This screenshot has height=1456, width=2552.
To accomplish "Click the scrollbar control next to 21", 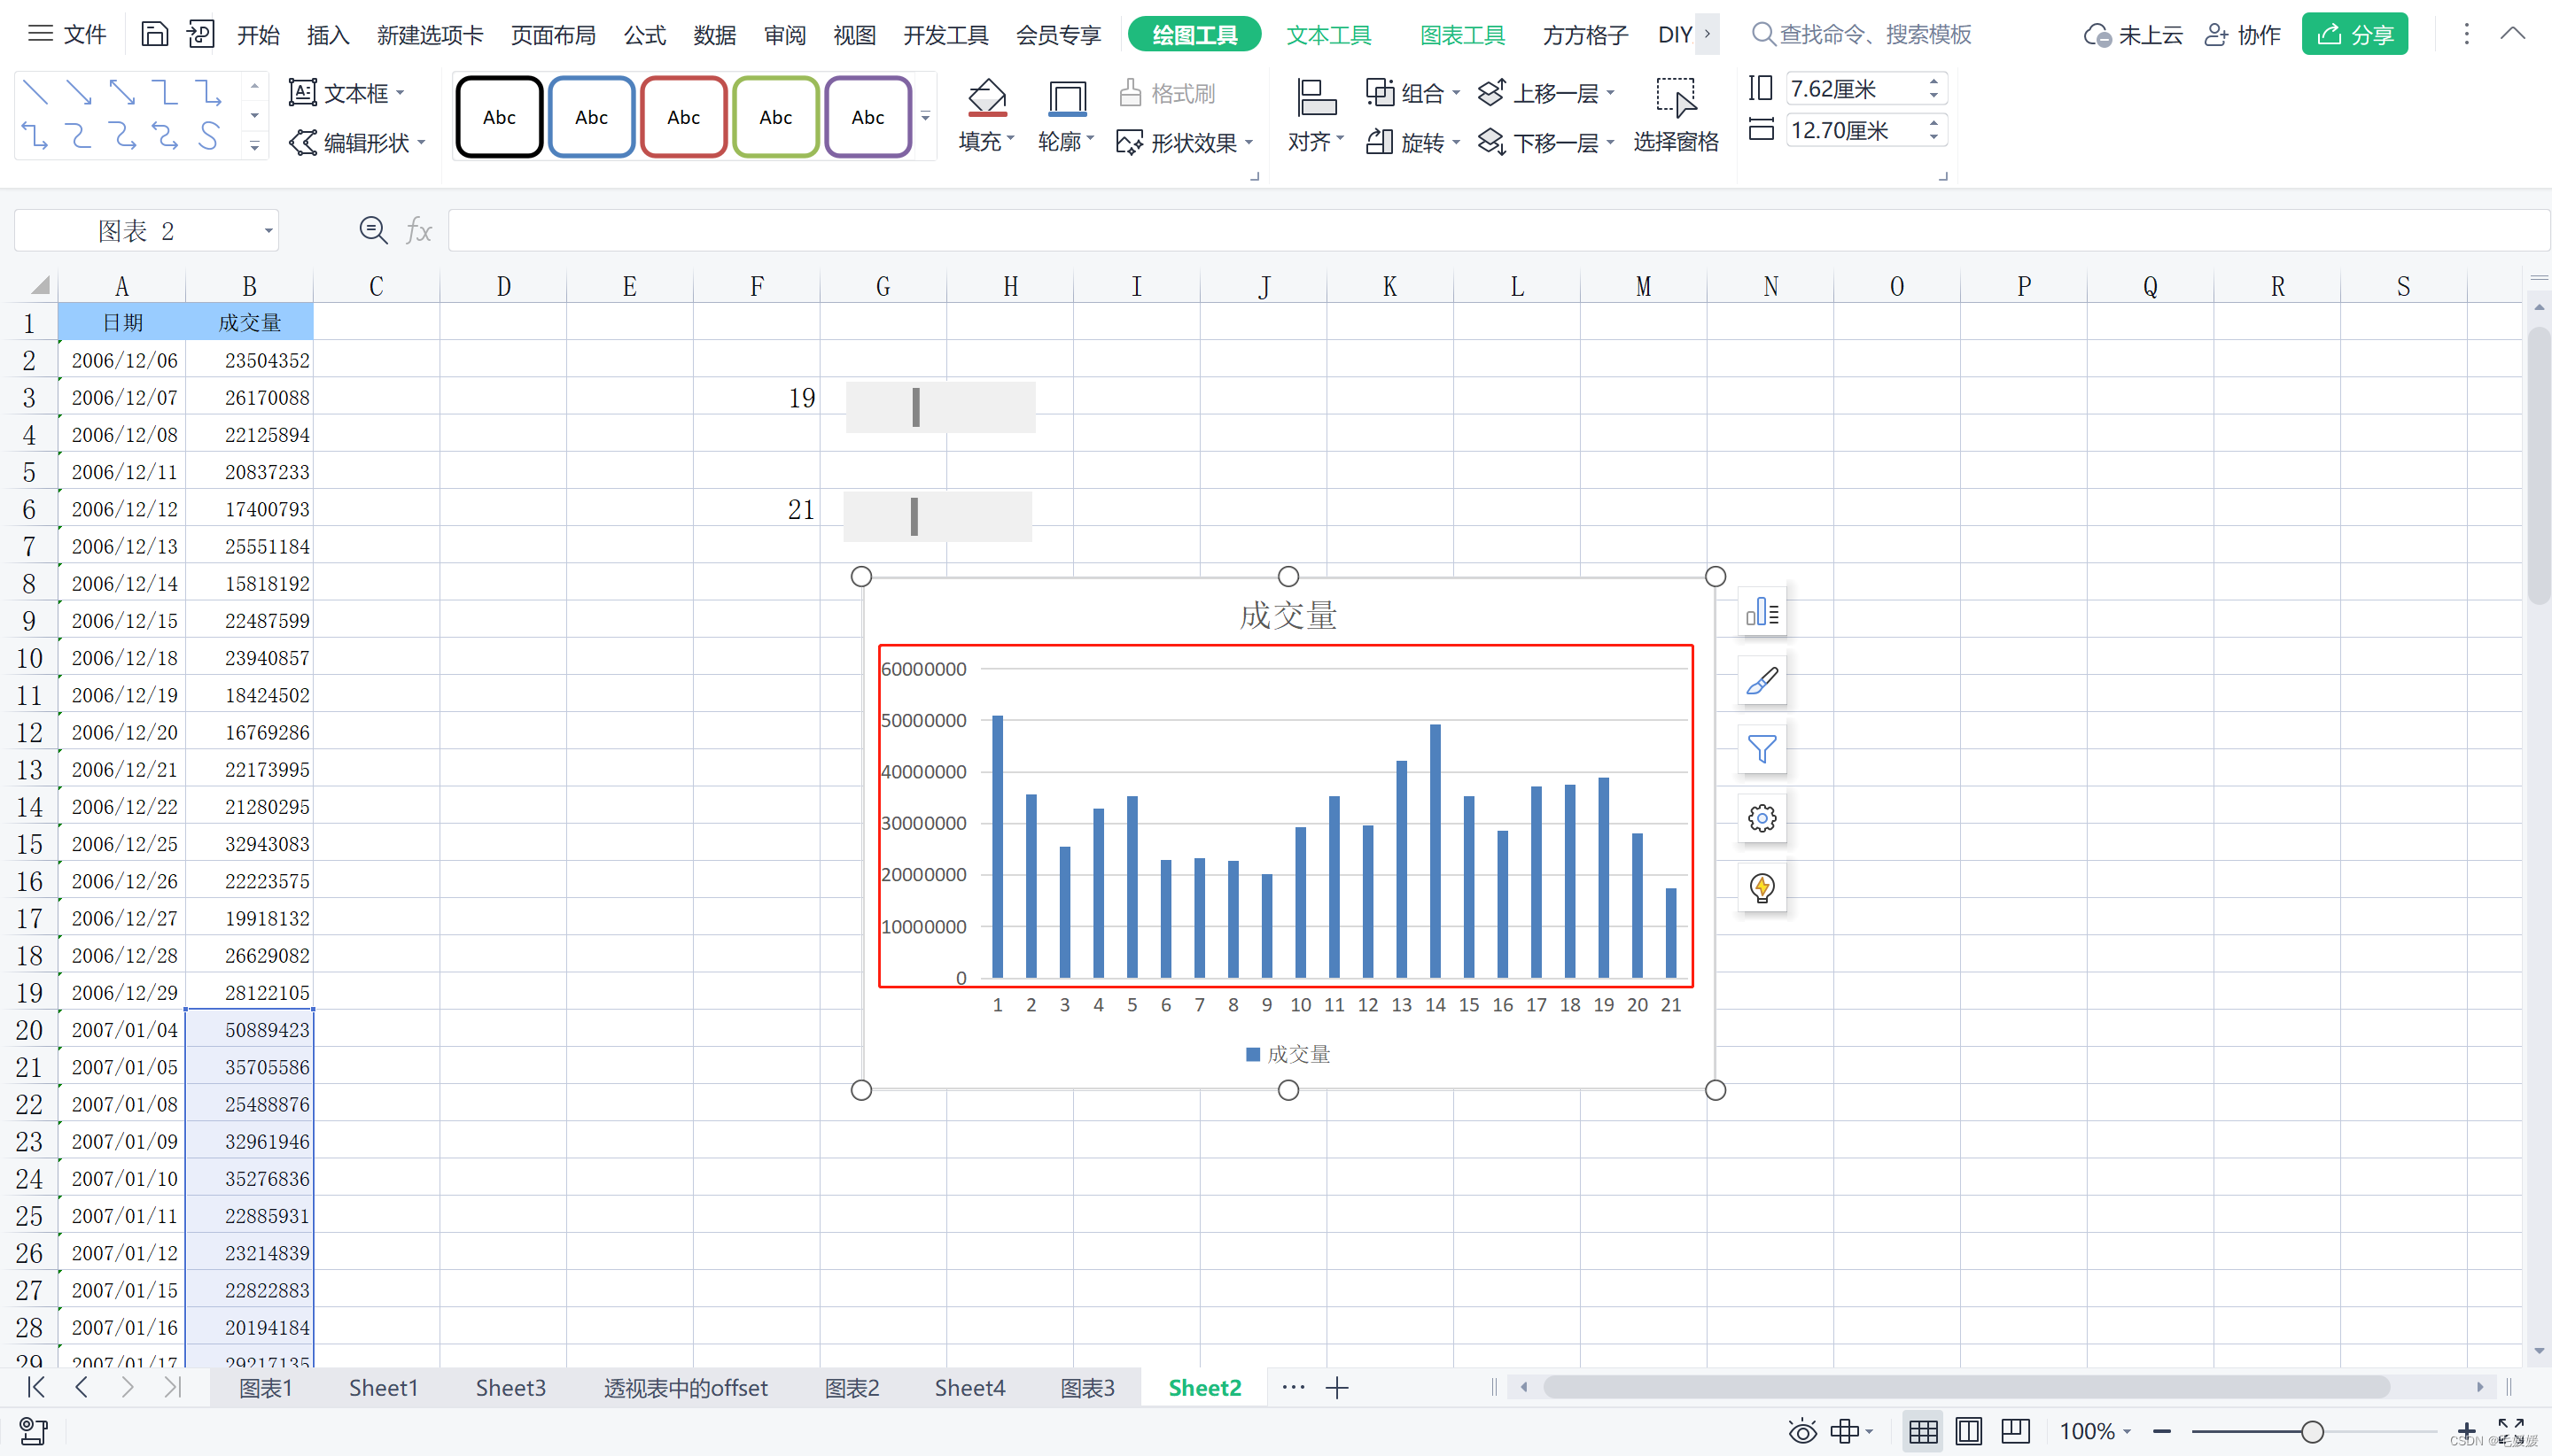I will pyautogui.click(x=938, y=516).
